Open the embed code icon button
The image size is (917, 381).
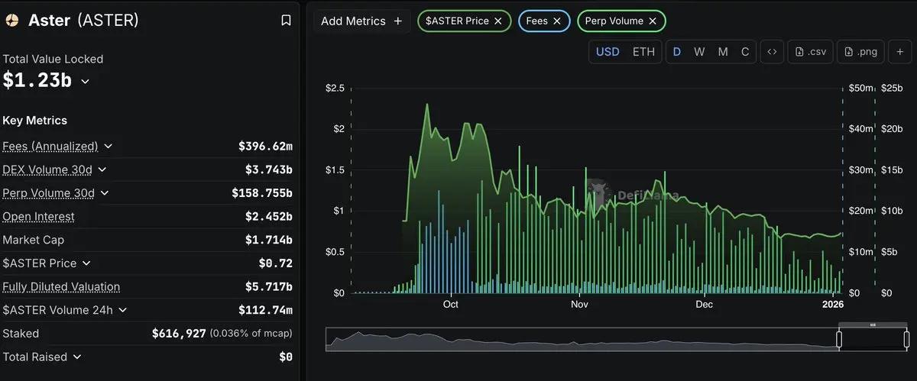click(772, 52)
